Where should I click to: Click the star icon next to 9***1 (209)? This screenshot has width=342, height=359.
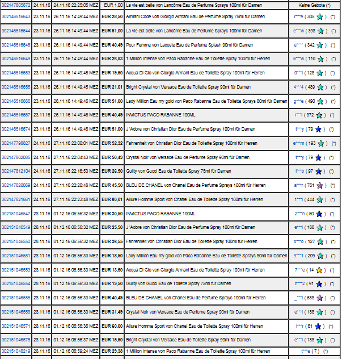[x=320, y=256]
